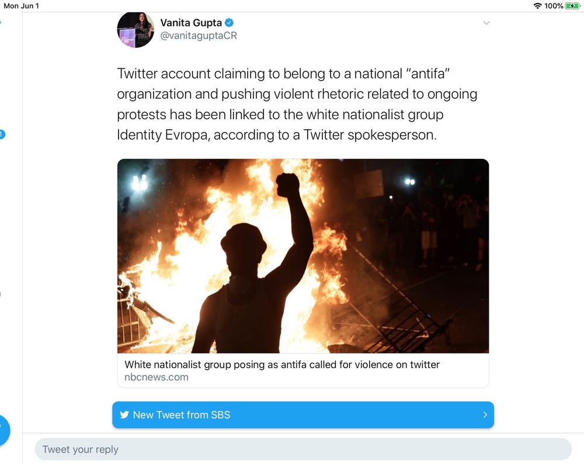Visit the nbcnews.com link
The image size is (584, 464).
tap(157, 377)
